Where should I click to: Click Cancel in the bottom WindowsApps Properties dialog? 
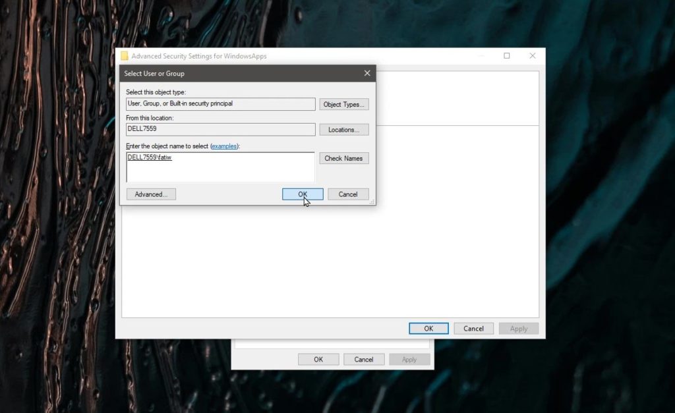[364, 359]
